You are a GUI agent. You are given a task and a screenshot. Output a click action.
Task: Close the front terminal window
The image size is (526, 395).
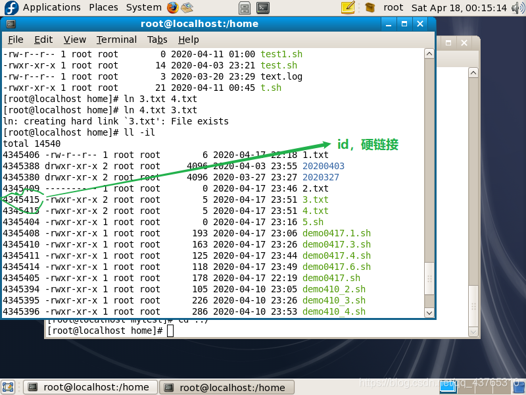420,24
